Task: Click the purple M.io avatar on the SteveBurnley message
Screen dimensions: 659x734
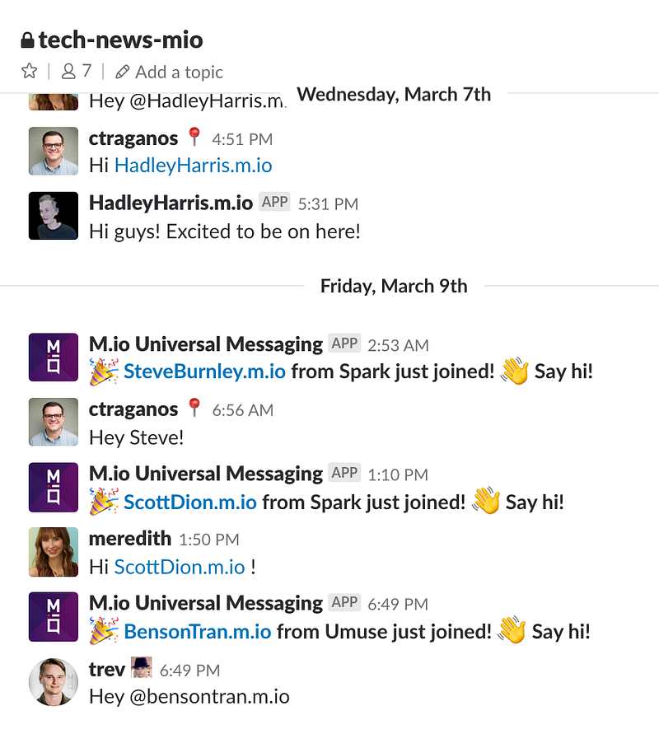Action: pyautogui.click(x=54, y=358)
